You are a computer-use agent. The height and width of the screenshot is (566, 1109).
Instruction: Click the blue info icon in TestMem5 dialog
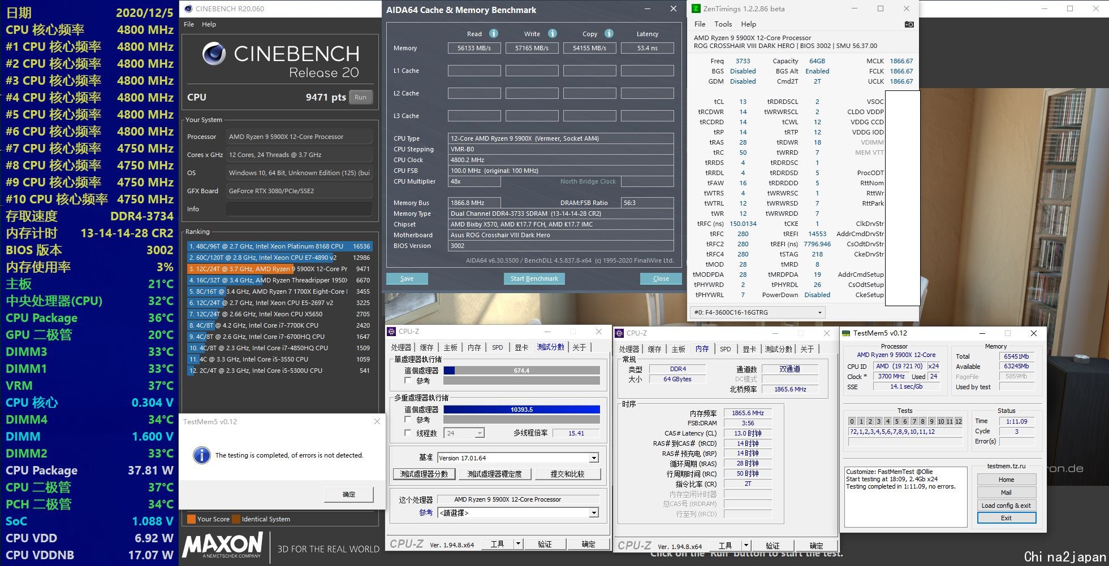(x=201, y=455)
